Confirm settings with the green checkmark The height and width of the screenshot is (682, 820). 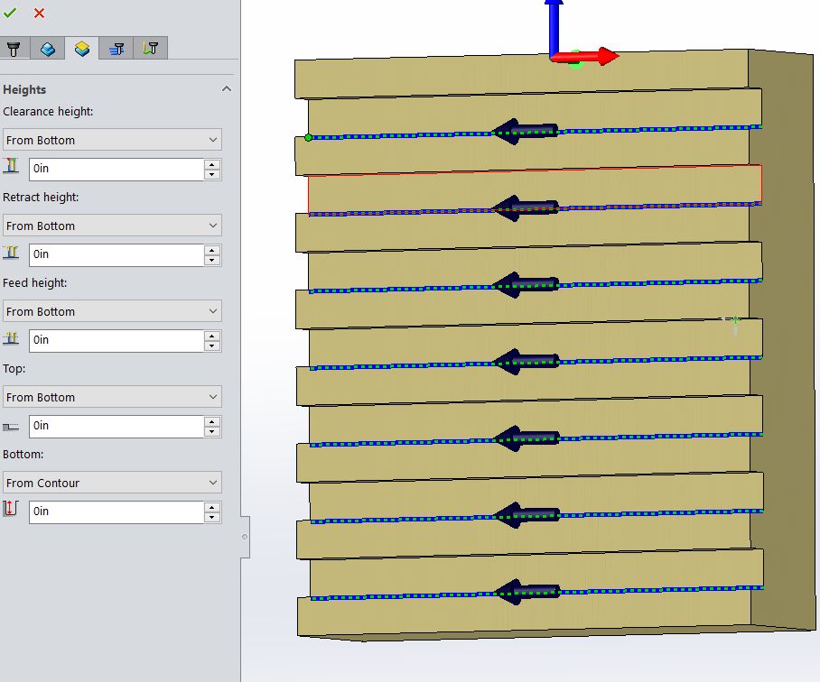[x=11, y=14]
